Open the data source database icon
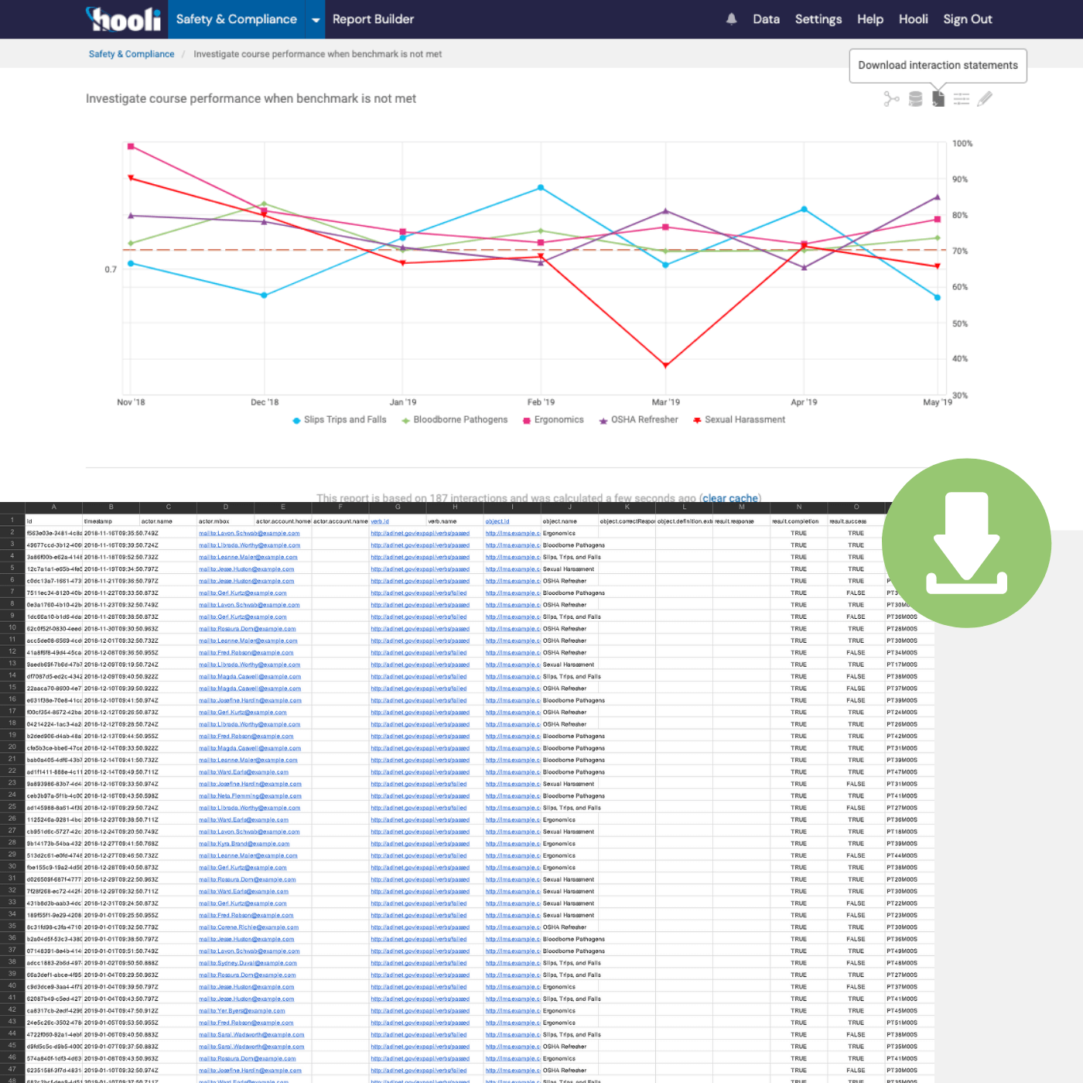1083x1083 pixels. (914, 98)
